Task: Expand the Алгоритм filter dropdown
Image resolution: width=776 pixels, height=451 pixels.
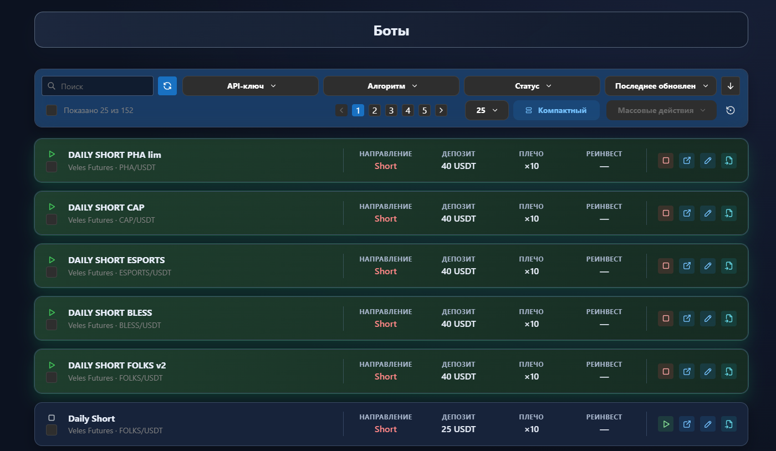Action: click(x=391, y=86)
